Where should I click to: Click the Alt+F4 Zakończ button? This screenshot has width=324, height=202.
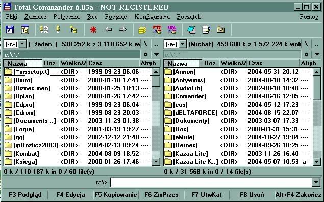298,195
